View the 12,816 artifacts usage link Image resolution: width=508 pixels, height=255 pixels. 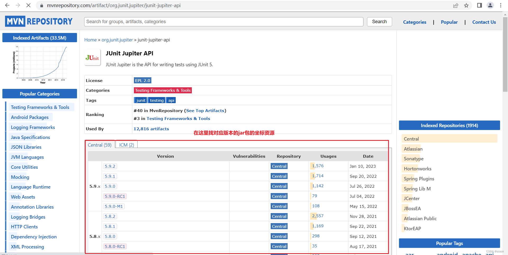click(x=151, y=129)
